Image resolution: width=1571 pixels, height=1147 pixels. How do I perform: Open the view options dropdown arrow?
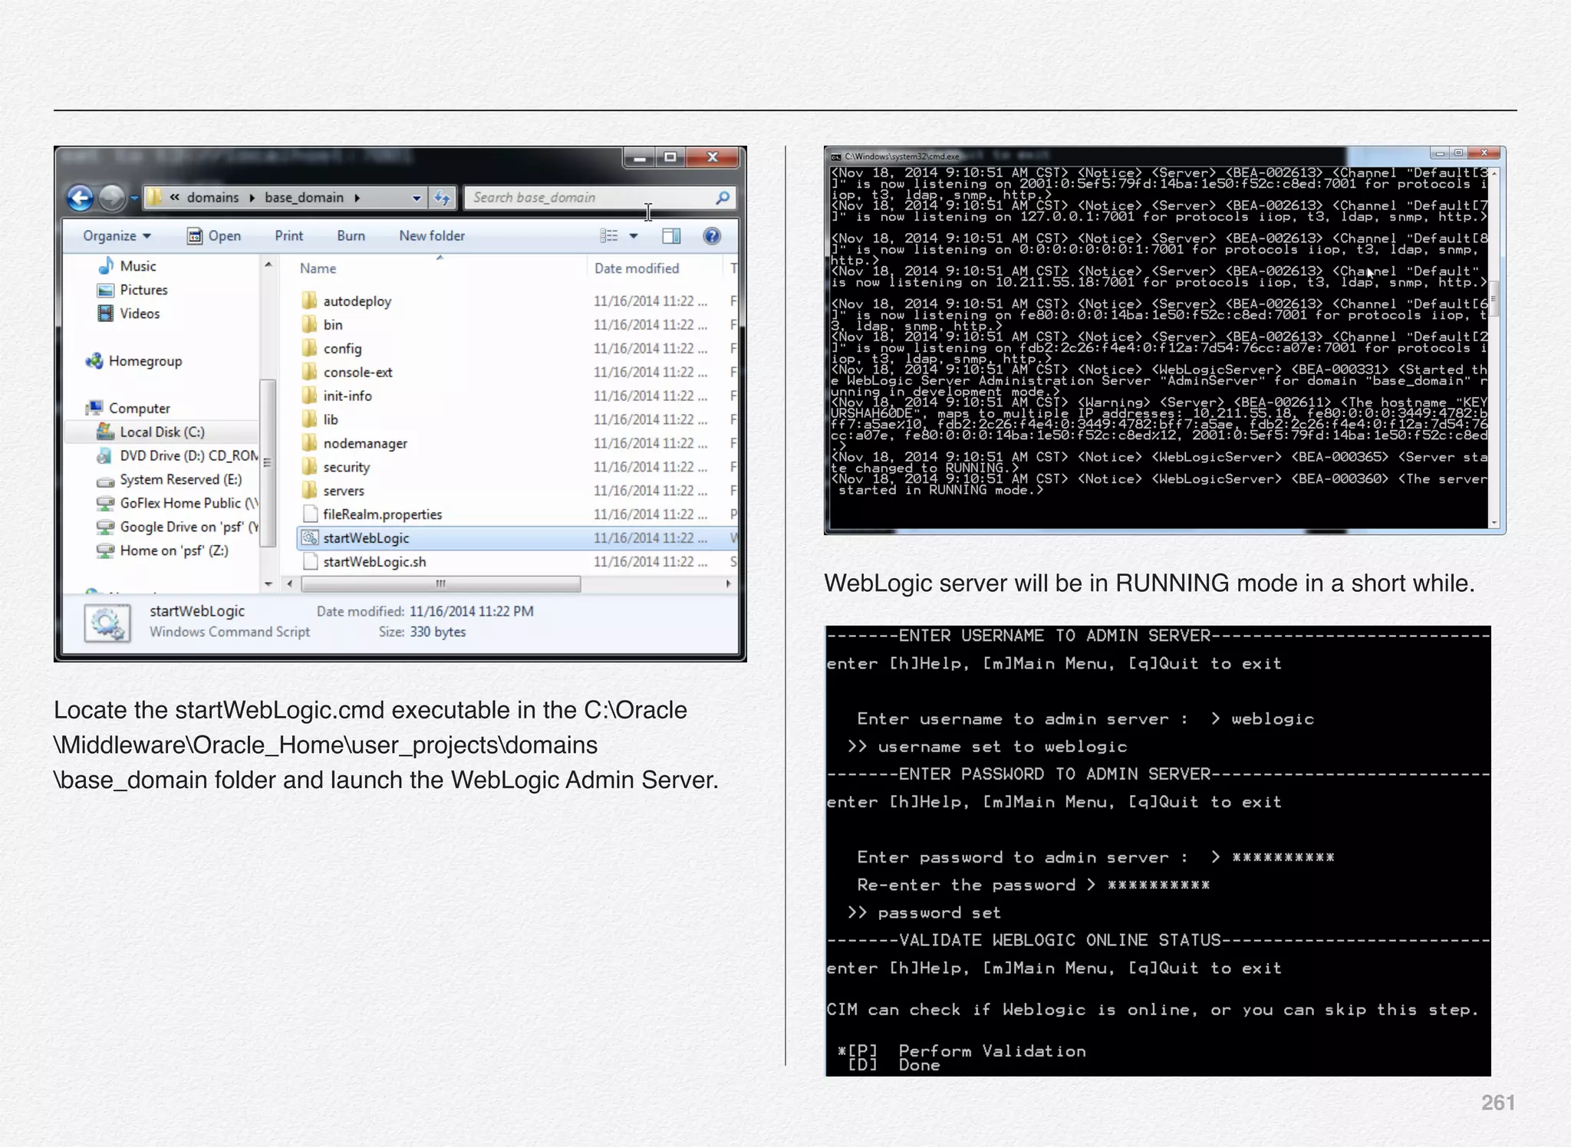(634, 236)
